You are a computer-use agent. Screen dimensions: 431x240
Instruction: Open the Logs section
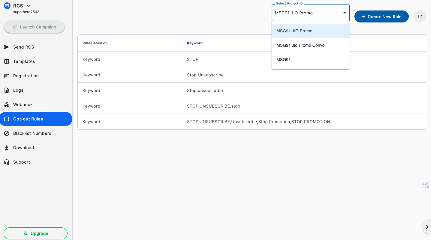coord(36,90)
